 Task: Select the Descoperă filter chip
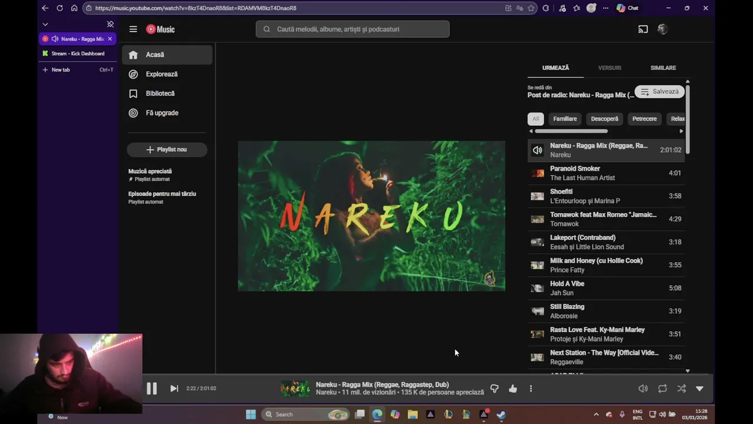605,119
